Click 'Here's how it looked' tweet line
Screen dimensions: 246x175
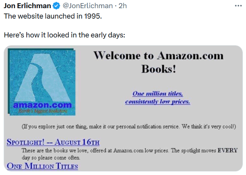point(64,35)
